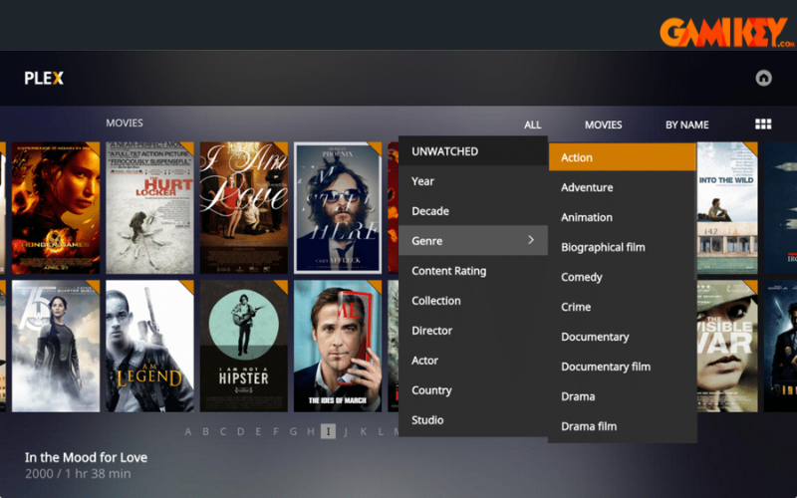Select Biographical film genre
797x498 pixels.
(x=622, y=247)
